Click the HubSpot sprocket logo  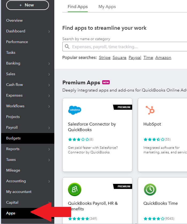(150, 110)
